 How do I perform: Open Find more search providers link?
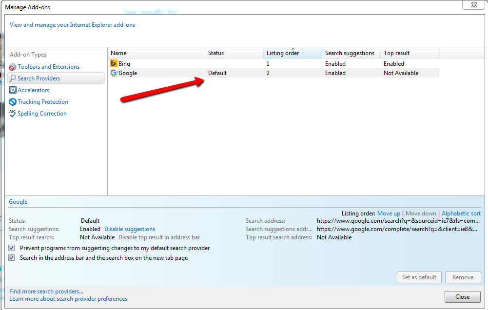(46, 291)
